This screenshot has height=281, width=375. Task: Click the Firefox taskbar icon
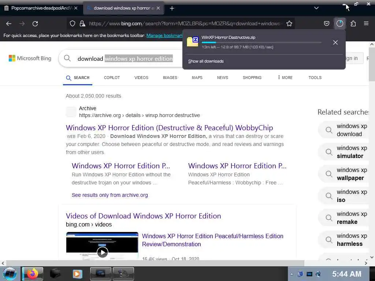coord(33,274)
